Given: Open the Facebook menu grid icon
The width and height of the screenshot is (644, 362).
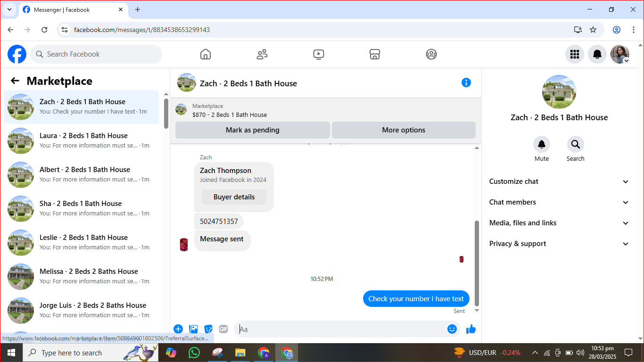Looking at the screenshot, I should [575, 54].
